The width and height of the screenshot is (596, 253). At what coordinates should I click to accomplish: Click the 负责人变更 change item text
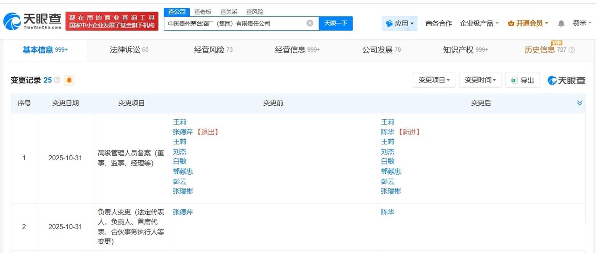tap(131, 227)
